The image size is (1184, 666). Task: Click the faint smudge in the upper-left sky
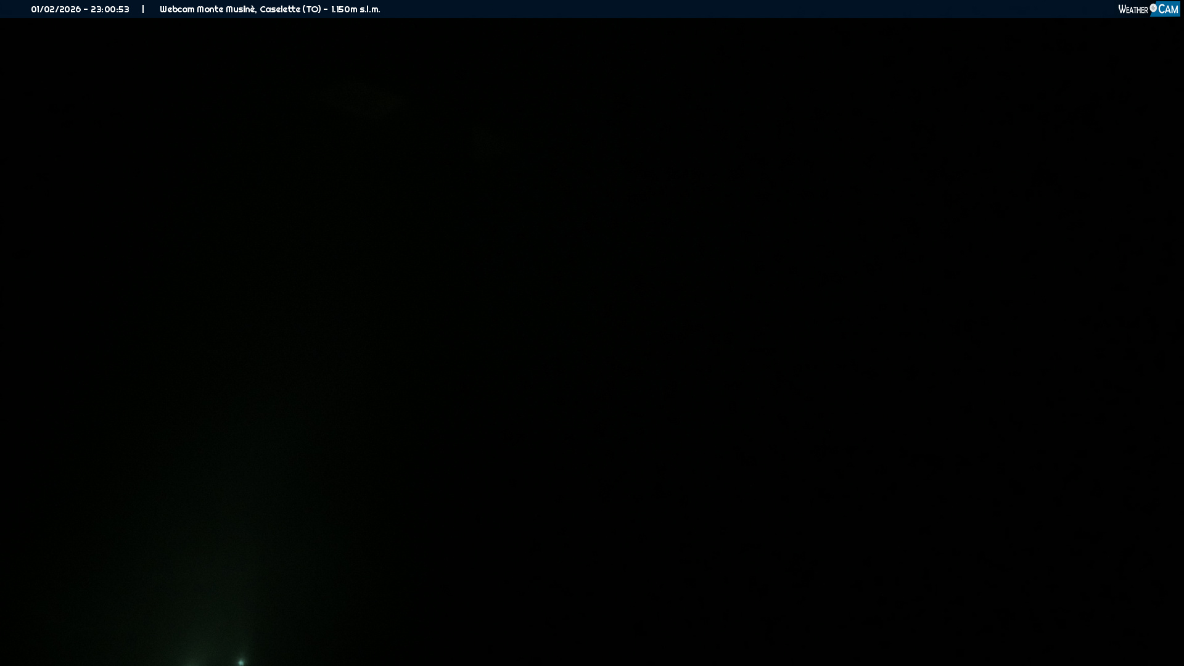coord(364,99)
